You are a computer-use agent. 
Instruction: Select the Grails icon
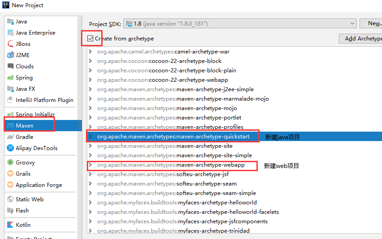pyautogui.click(x=10, y=173)
